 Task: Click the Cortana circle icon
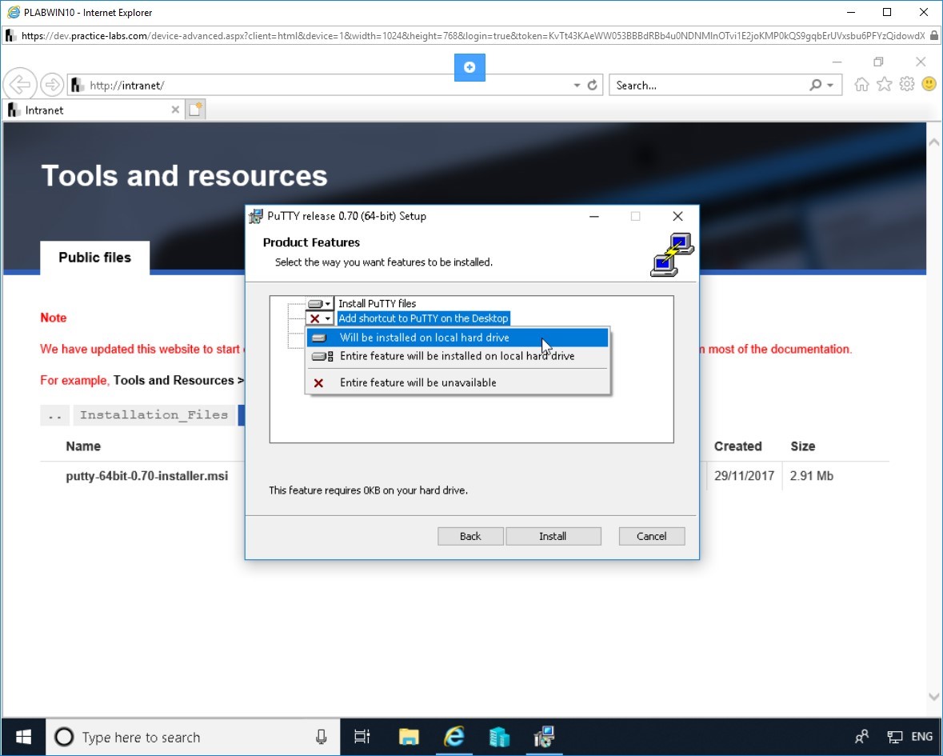(x=64, y=737)
